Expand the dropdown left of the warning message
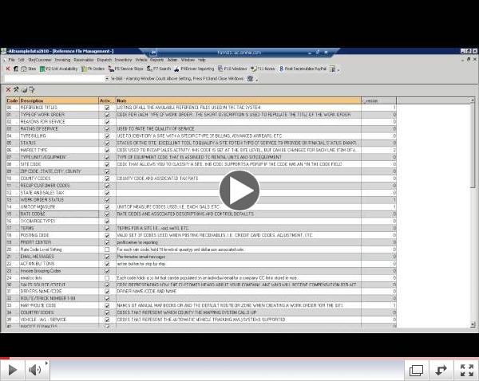The width and height of the screenshot is (479, 381). (x=107, y=79)
